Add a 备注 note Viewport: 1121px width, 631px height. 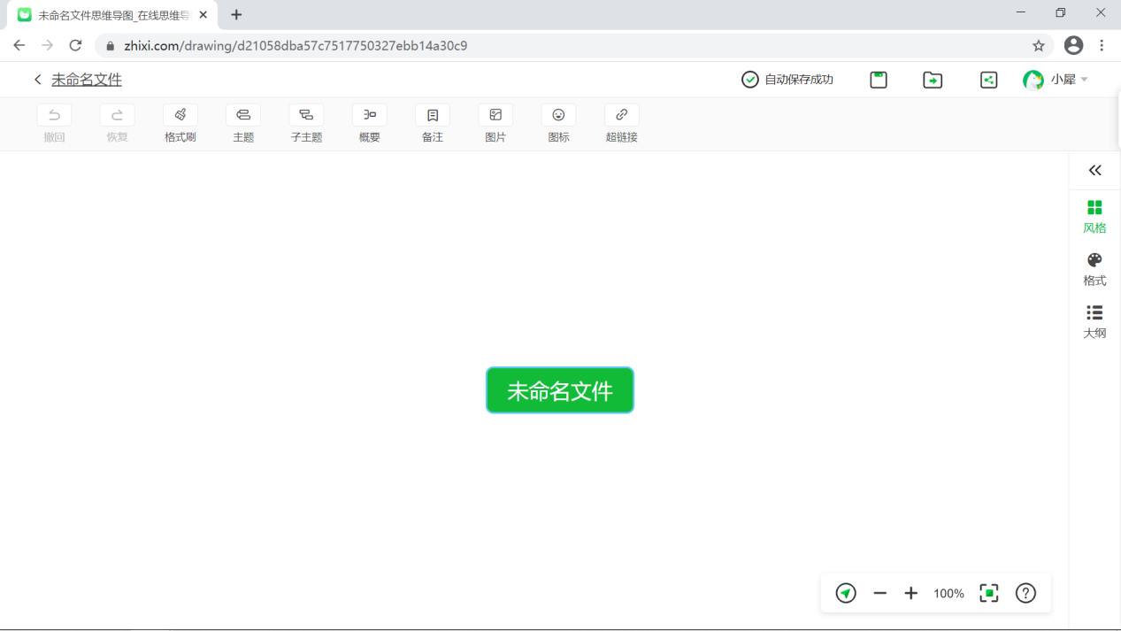[x=432, y=124]
